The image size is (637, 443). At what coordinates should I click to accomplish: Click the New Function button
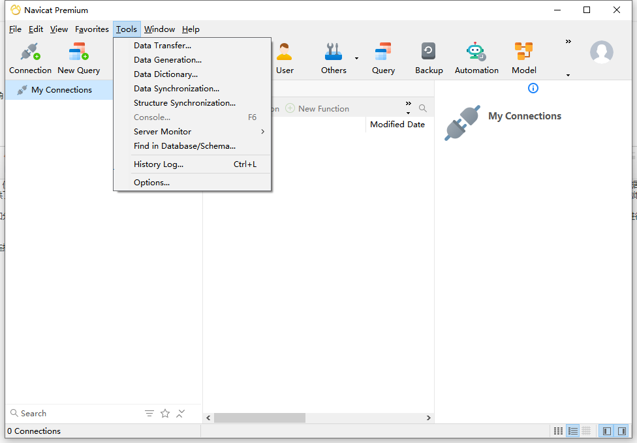317,108
